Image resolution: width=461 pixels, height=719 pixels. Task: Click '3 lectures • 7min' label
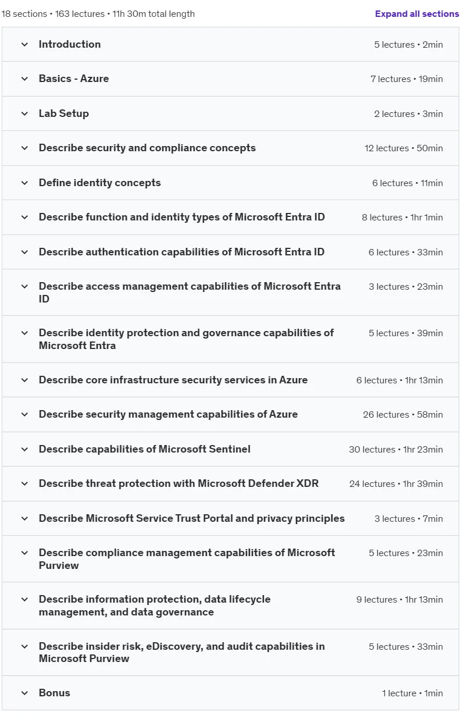click(x=409, y=518)
